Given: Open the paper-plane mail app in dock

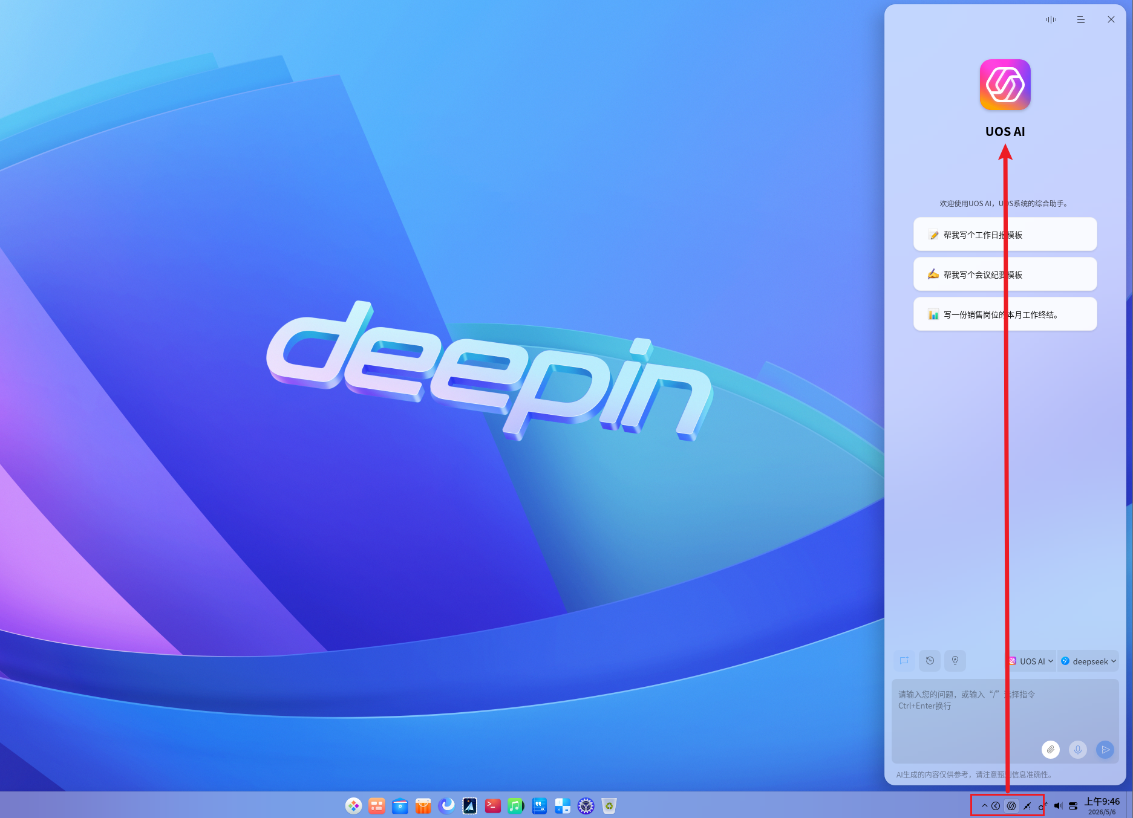Looking at the screenshot, I should [470, 806].
